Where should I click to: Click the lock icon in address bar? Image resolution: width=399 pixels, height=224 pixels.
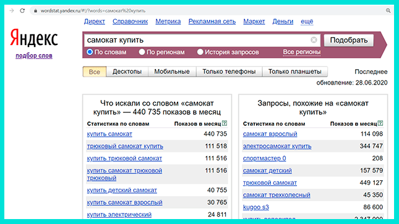(x=36, y=10)
